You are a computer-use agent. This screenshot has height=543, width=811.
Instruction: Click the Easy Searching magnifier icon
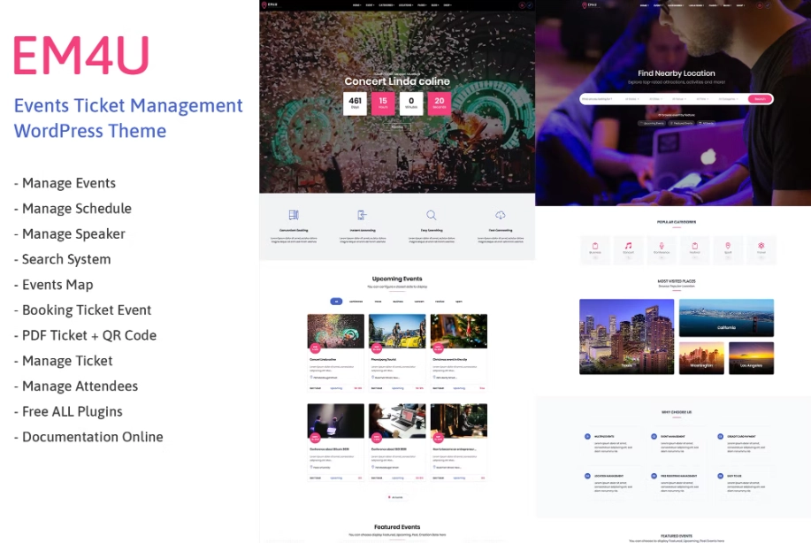point(431,215)
